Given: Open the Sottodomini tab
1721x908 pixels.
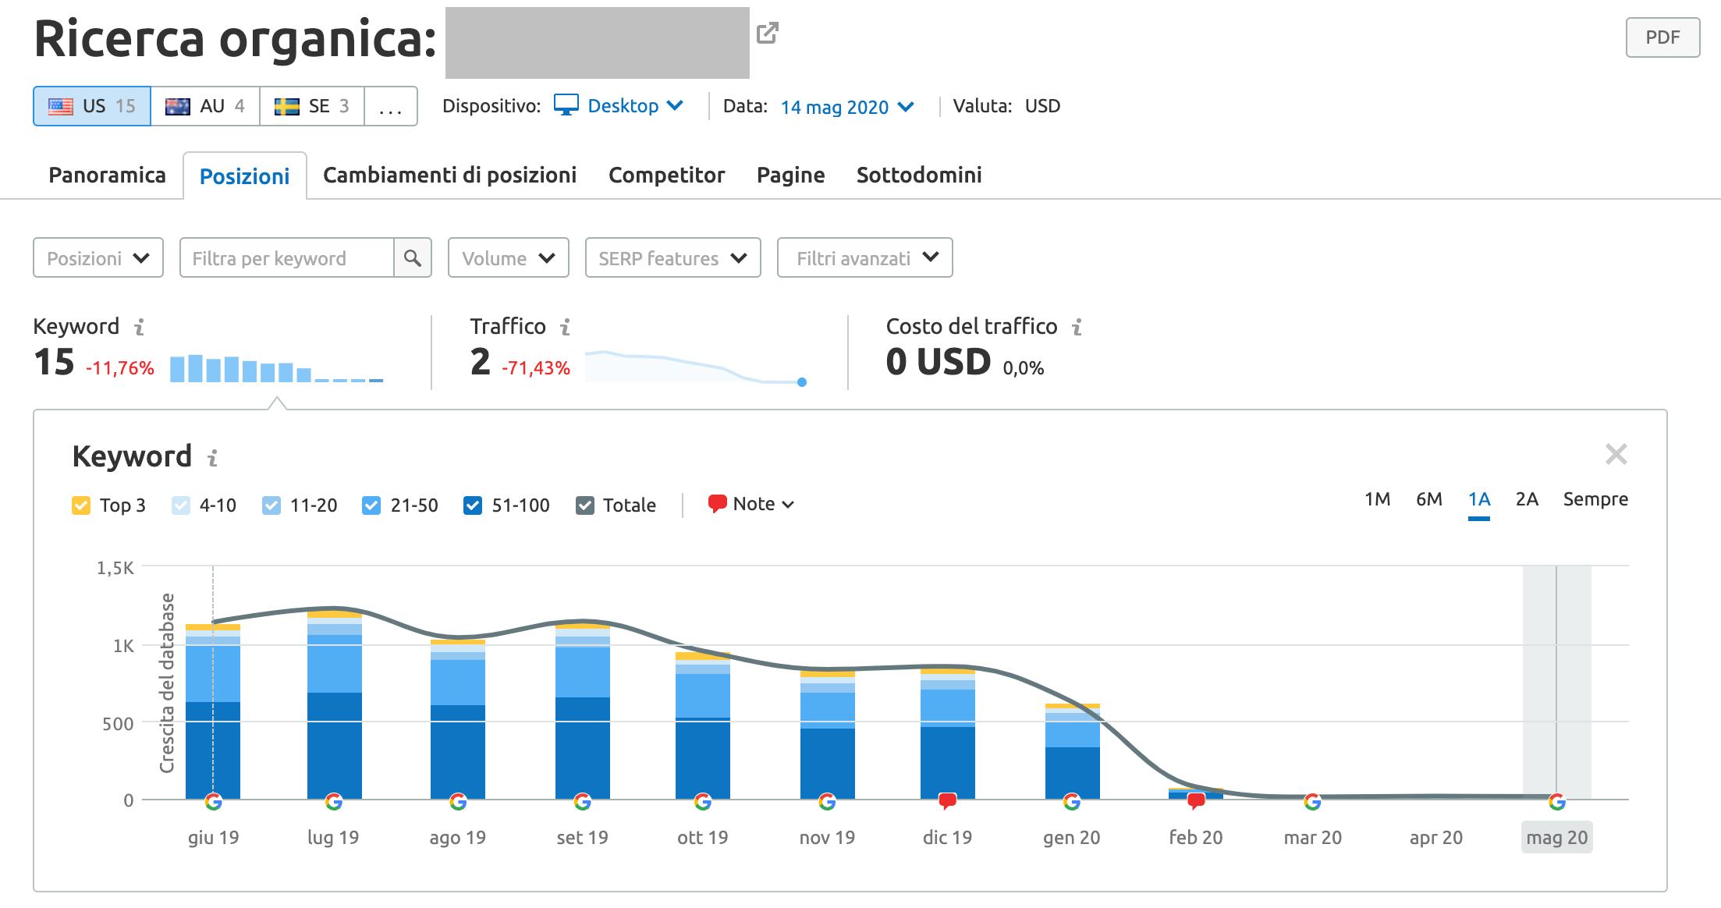Looking at the screenshot, I should (919, 175).
